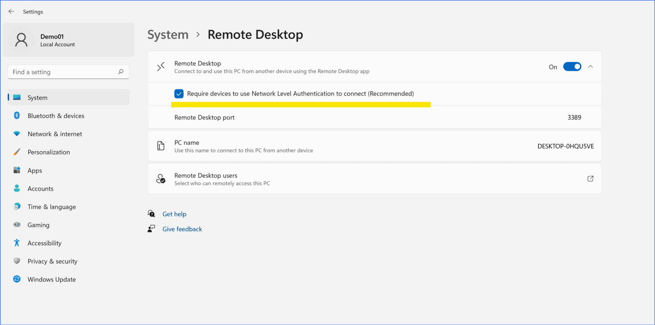Viewport: 655px width, 325px height.
Task: Click the Remote Desktop port label
Action: pos(204,118)
